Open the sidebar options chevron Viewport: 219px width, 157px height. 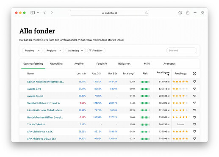pyautogui.click(x=38, y=13)
